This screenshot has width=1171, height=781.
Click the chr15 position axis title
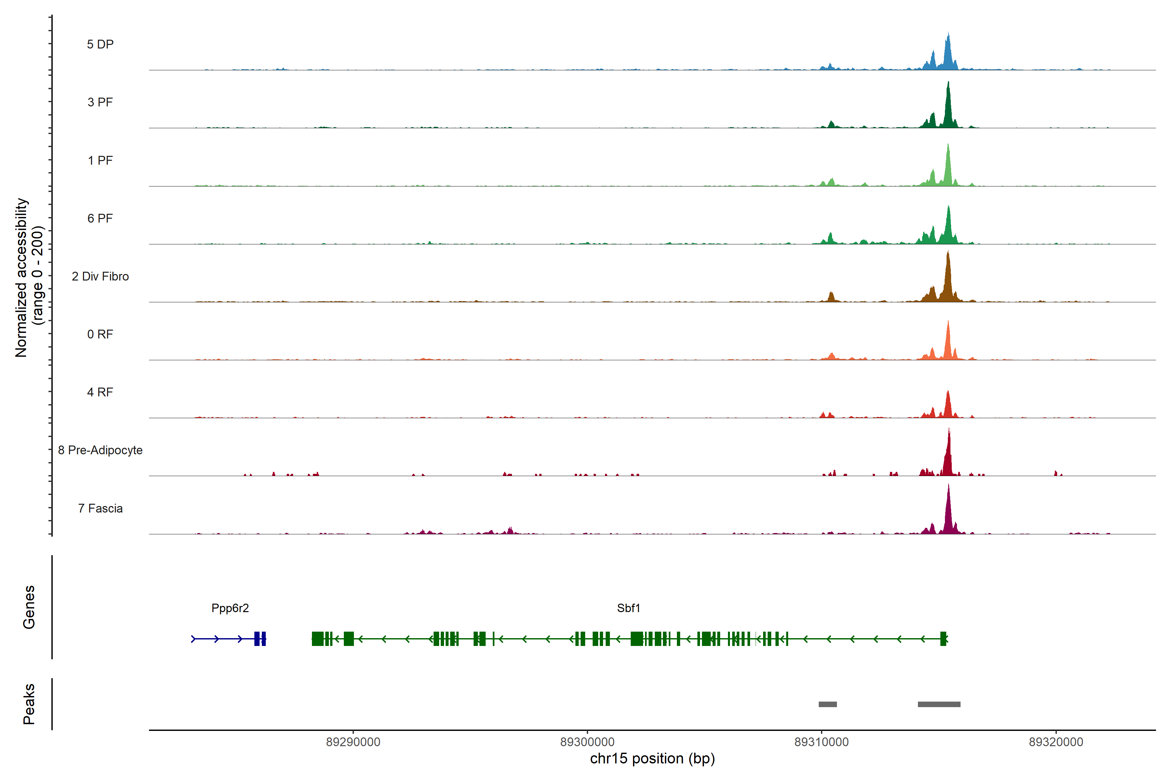point(652,759)
